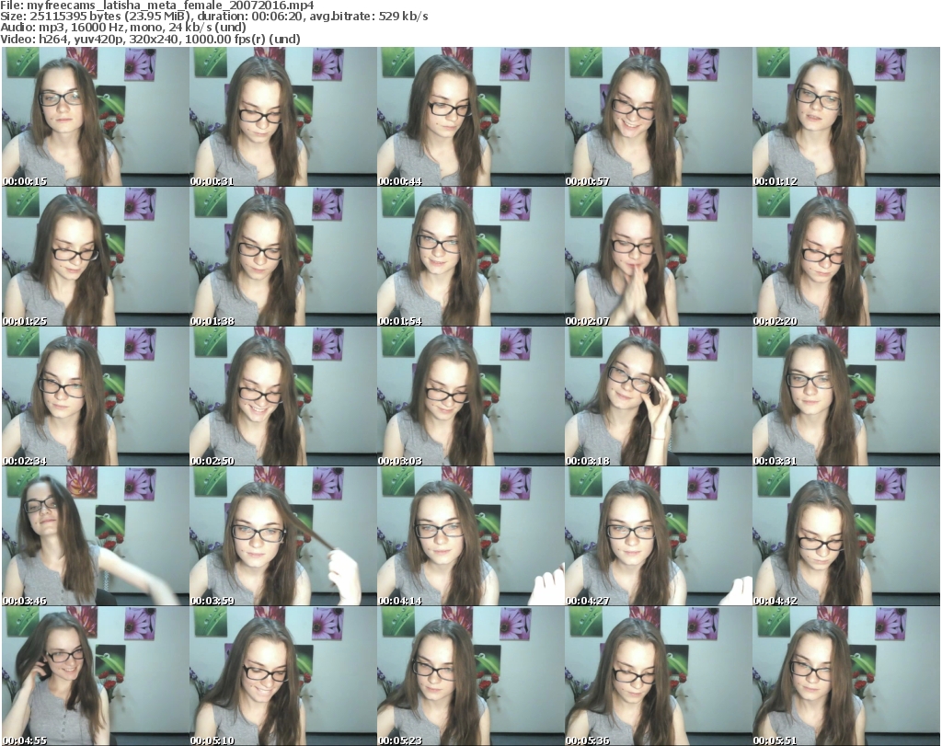
Task: Click the Size line showing 23.95 MiB
Action: [213, 17]
